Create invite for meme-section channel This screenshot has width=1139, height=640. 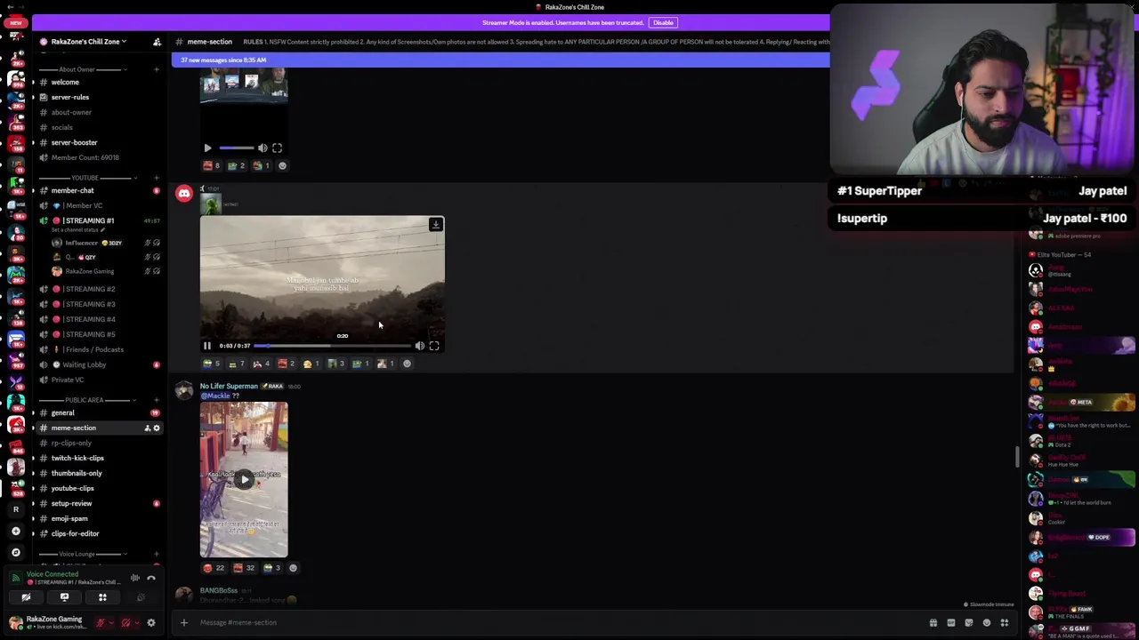pyautogui.click(x=147, y=428)
